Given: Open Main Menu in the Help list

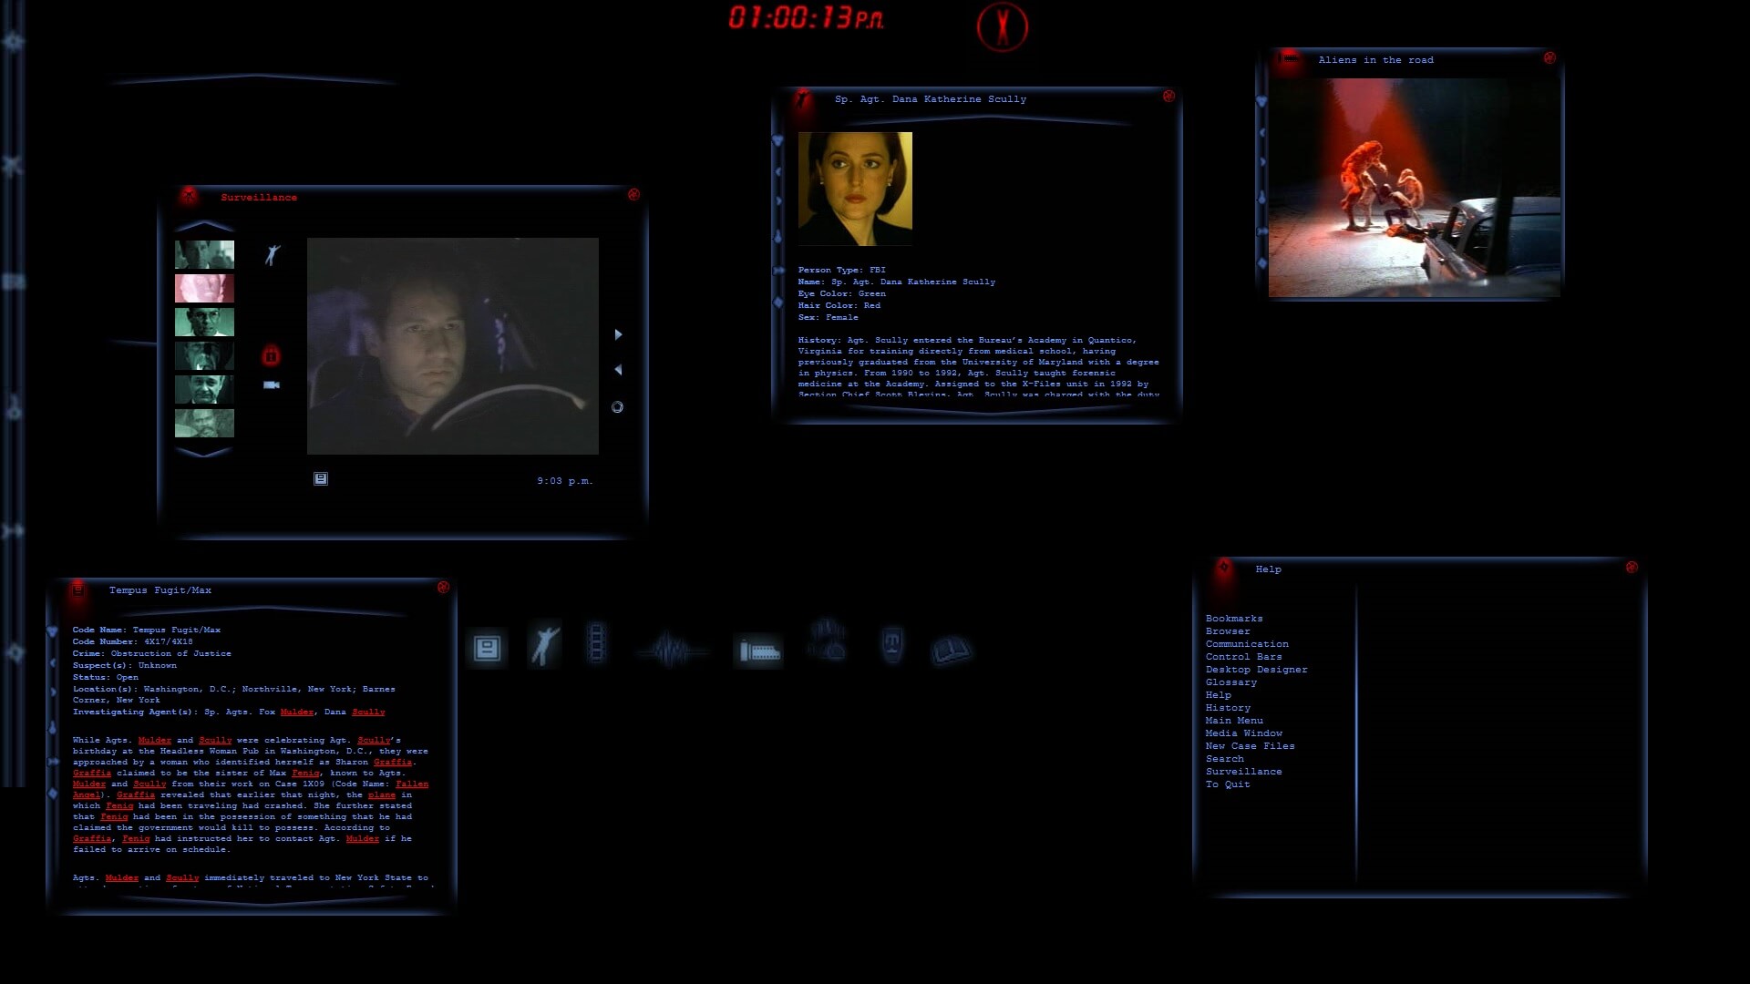Looking at the screenshot, I should (1234, 721).
